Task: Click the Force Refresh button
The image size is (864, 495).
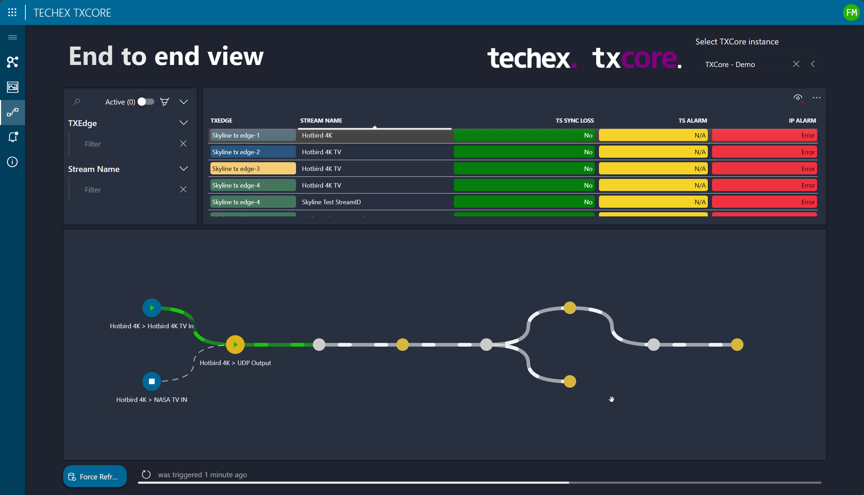Action: coord(95,476)
